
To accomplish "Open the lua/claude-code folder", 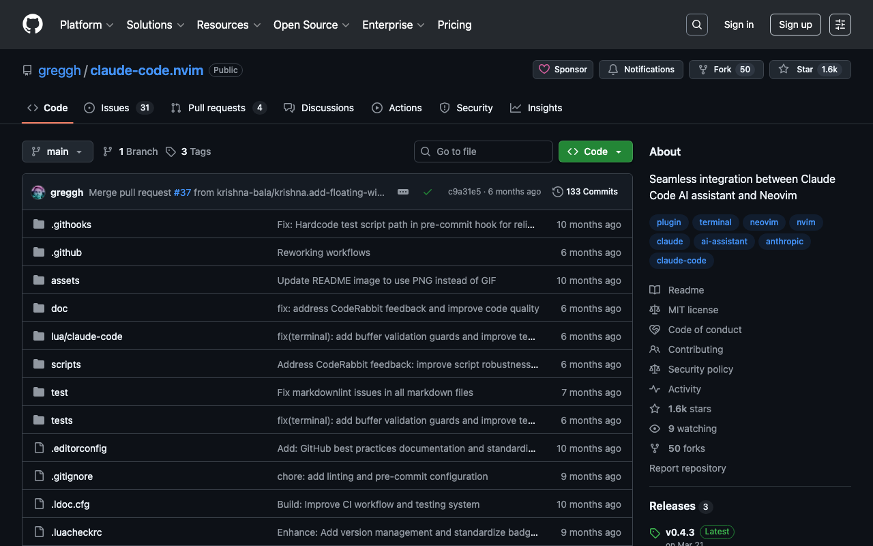I will coord(87,336).
